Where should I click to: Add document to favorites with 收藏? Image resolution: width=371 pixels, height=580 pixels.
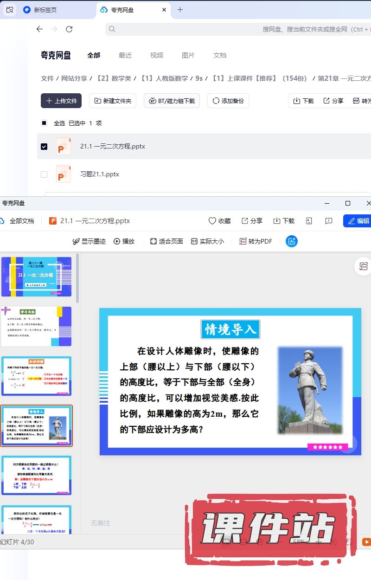[x=219, y=221]
